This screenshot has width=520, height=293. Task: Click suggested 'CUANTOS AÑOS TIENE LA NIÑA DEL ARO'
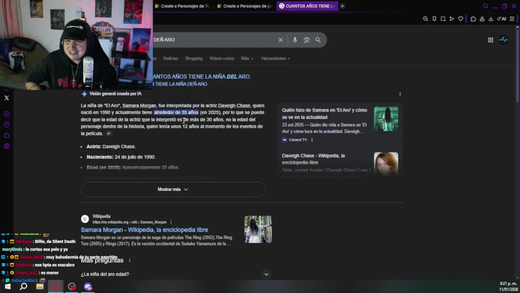[201, 77]
